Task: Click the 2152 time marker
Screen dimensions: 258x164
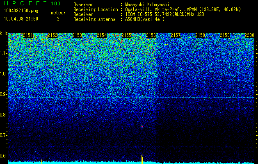Action: (x=53, y=35)
